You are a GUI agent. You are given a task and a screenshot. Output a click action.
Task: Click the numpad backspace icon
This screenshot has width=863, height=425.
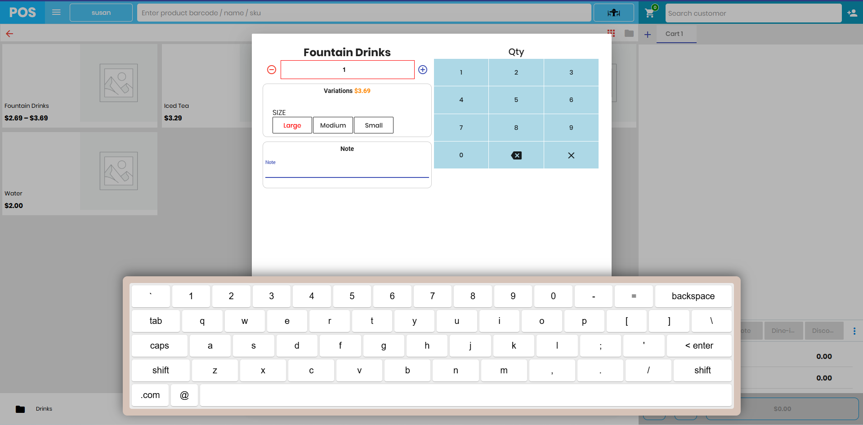click(x=516, y=155)
